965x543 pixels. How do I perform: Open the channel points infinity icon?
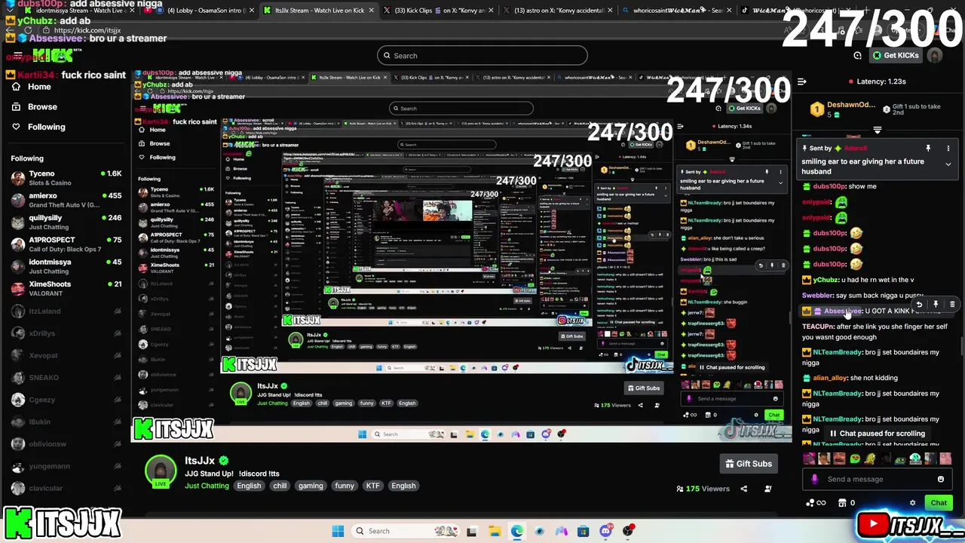pyautogui.click(x=816, y=503)
